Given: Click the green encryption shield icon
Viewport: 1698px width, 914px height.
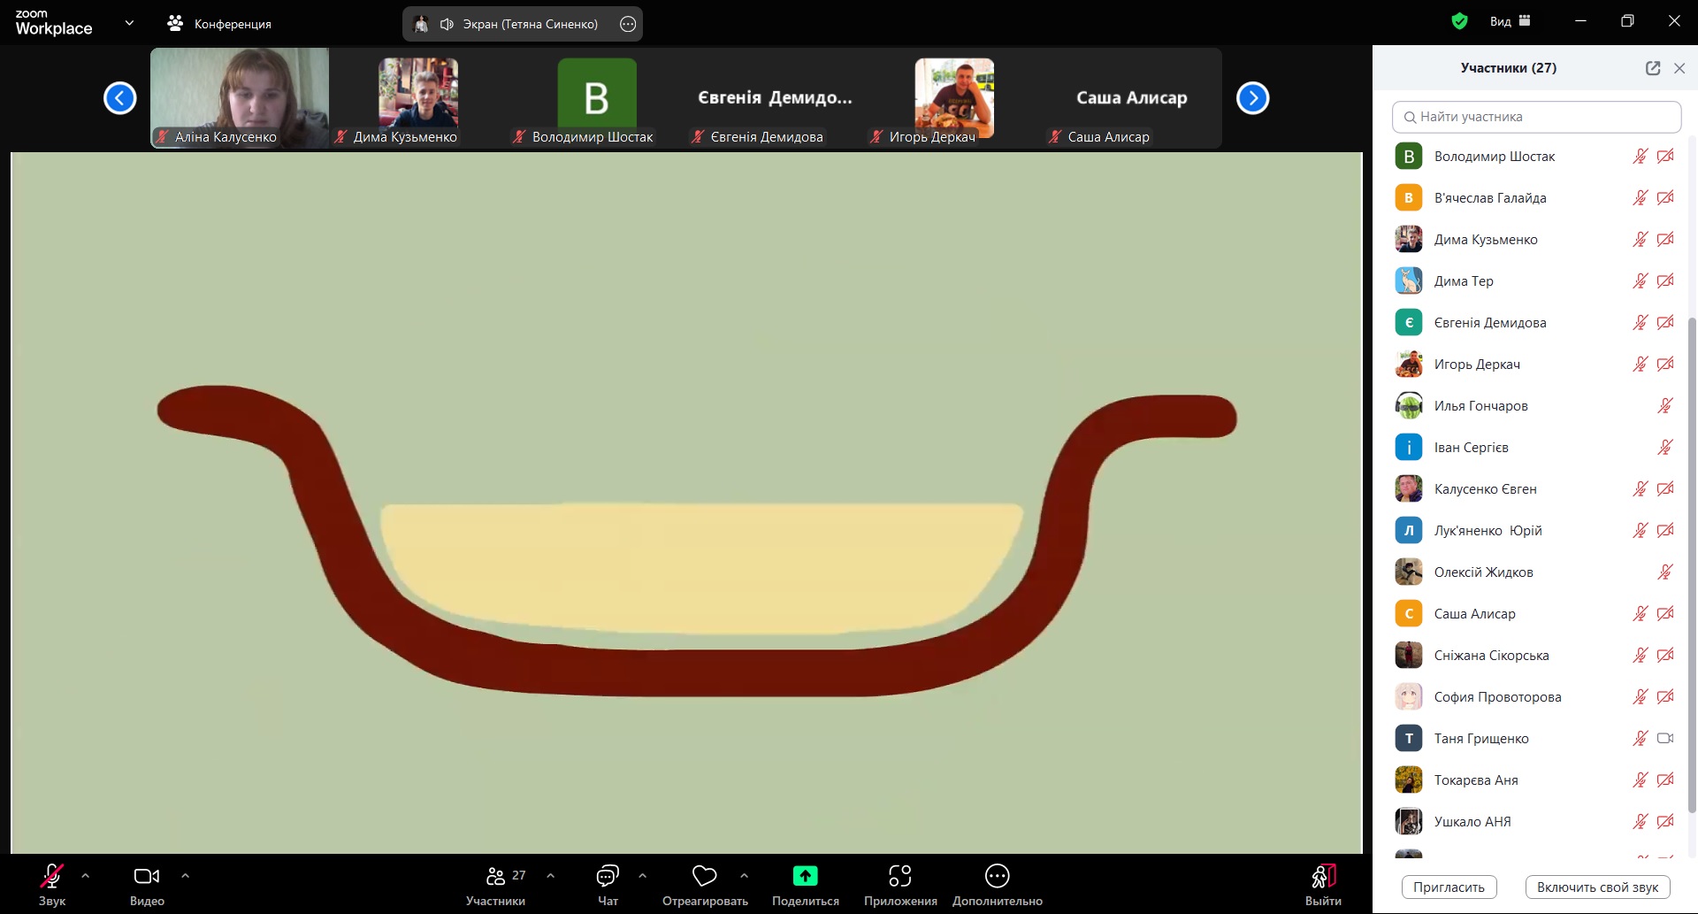Looking at the screenshot, I should pyautogui.click(x=1460, y=21).
